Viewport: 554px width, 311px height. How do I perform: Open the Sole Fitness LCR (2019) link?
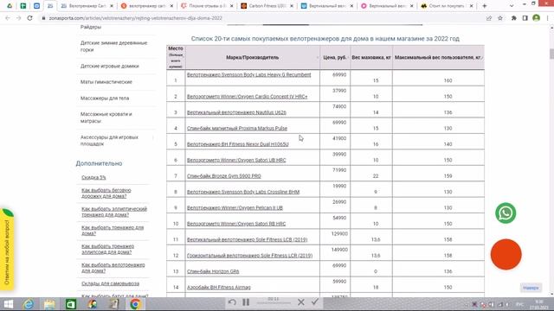249,256
